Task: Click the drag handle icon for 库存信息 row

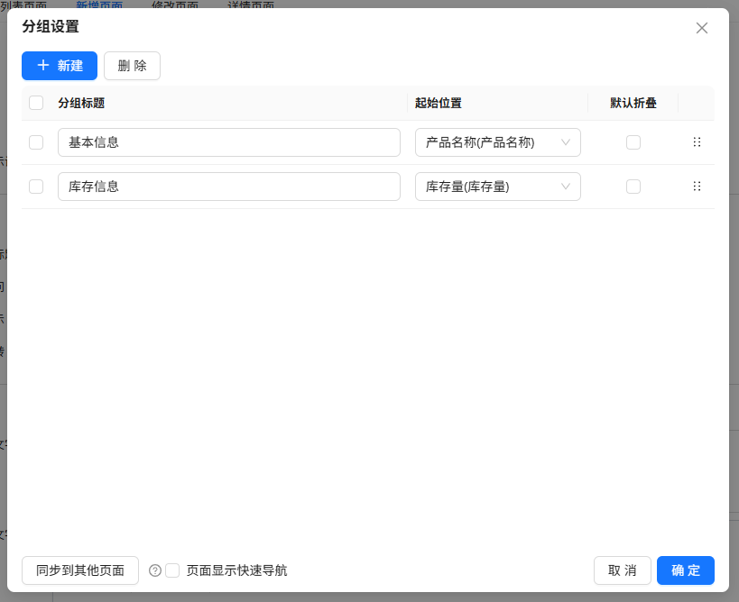Action: (697, 187)
